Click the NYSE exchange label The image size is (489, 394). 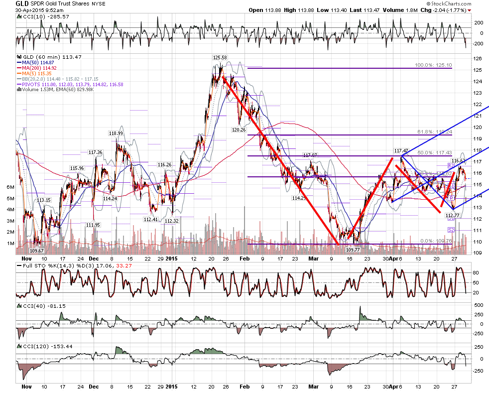tap(99, 4)
